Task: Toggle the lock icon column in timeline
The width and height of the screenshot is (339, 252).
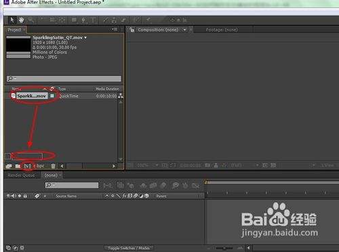Action: (x=25, y=196)
